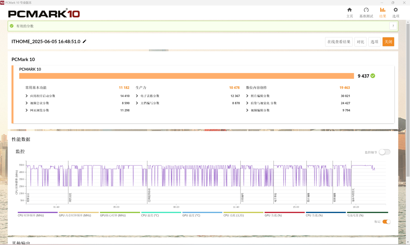Open the Benchmarks (基准测试) gauge icon

tap(366, 10)
